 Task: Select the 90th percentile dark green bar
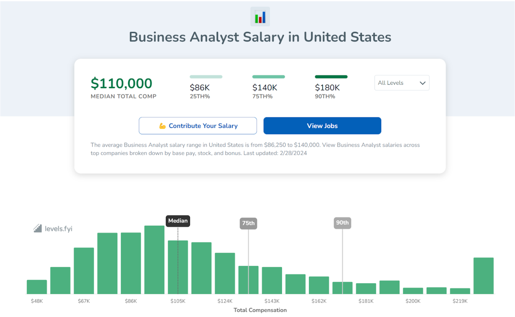[x=331, y=77]
